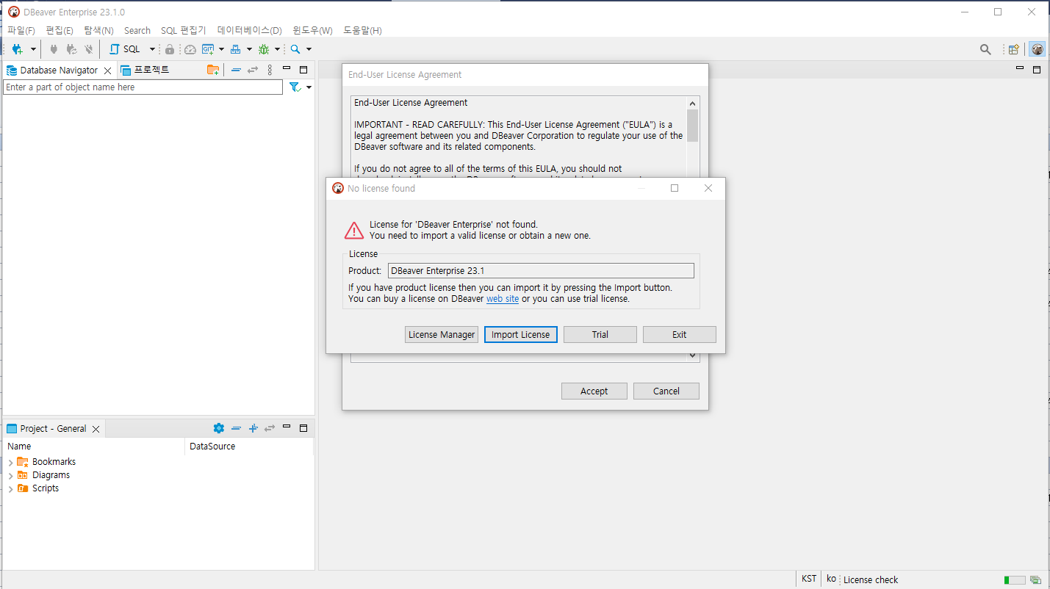Maximize the Project - General panel
Image resolution: width=1050 pixels, height=589 pixels.
[303, 428]
